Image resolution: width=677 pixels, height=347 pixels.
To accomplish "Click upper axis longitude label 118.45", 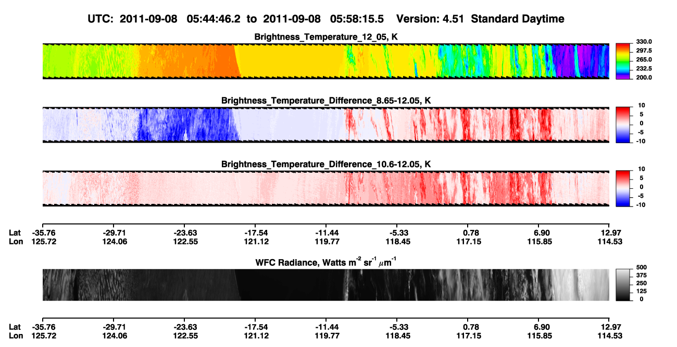I will (x=397, y=242).
